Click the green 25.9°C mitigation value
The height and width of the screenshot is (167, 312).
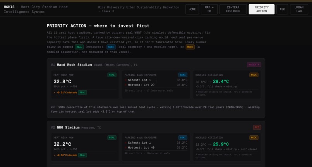click(x=221, y=144)
